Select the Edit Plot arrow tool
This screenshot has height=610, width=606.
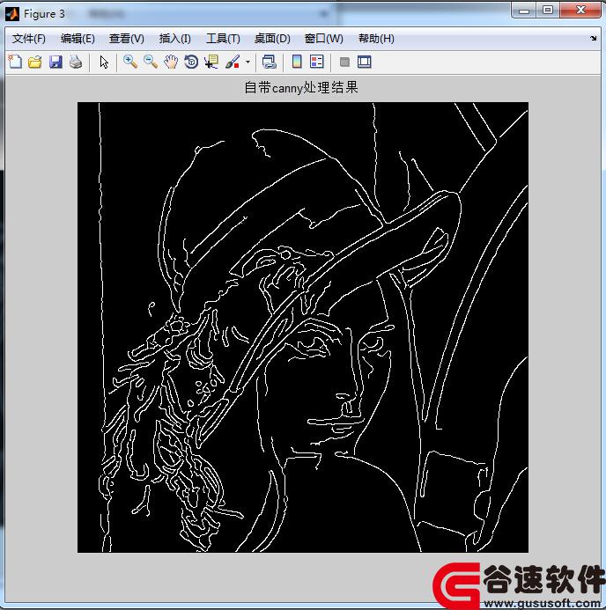[104, 62]
